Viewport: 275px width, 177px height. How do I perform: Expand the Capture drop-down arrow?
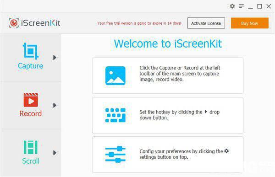[x=55, y=58]
